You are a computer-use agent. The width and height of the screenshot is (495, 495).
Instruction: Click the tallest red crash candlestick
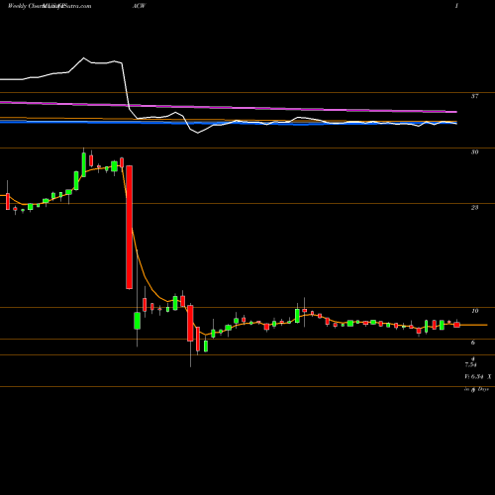coord(129,227)
